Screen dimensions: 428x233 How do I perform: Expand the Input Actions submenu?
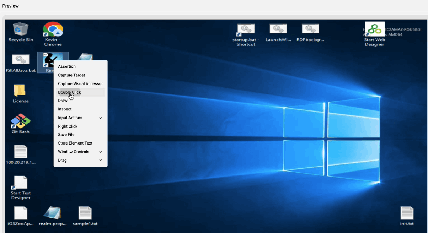tap(101, 118)
